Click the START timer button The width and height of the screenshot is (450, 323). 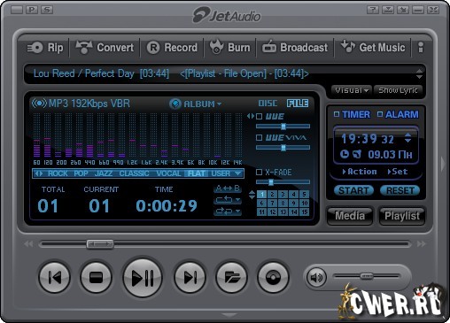[x=353, y=190]
